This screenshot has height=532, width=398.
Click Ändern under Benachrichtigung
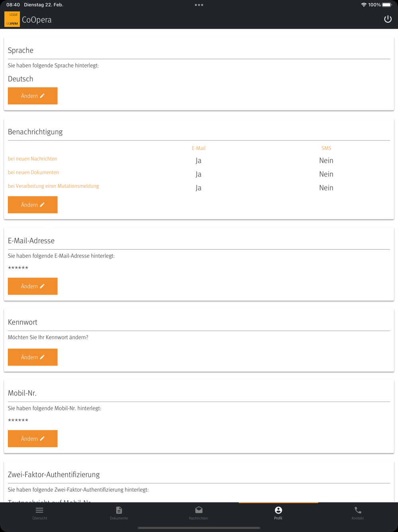[33, 205]
